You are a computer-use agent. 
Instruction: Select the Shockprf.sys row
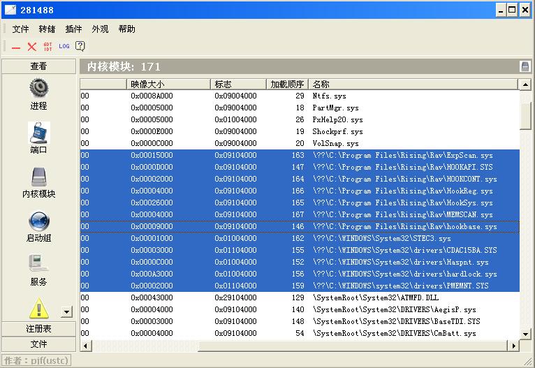point(300,131)
